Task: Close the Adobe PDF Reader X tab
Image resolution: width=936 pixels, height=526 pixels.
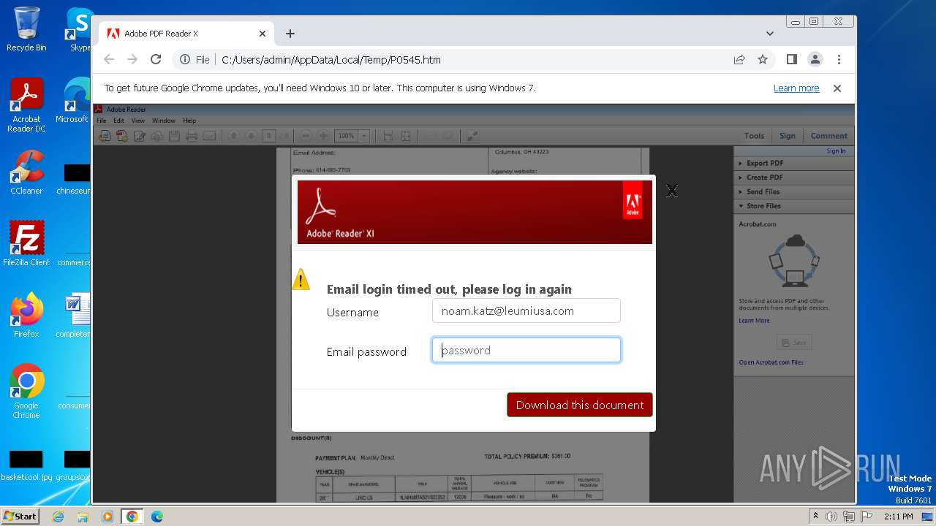Action: click(x=263, y=34)
